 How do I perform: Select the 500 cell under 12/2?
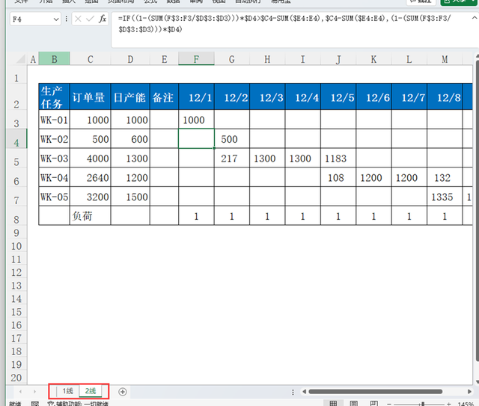coord(232,139)
